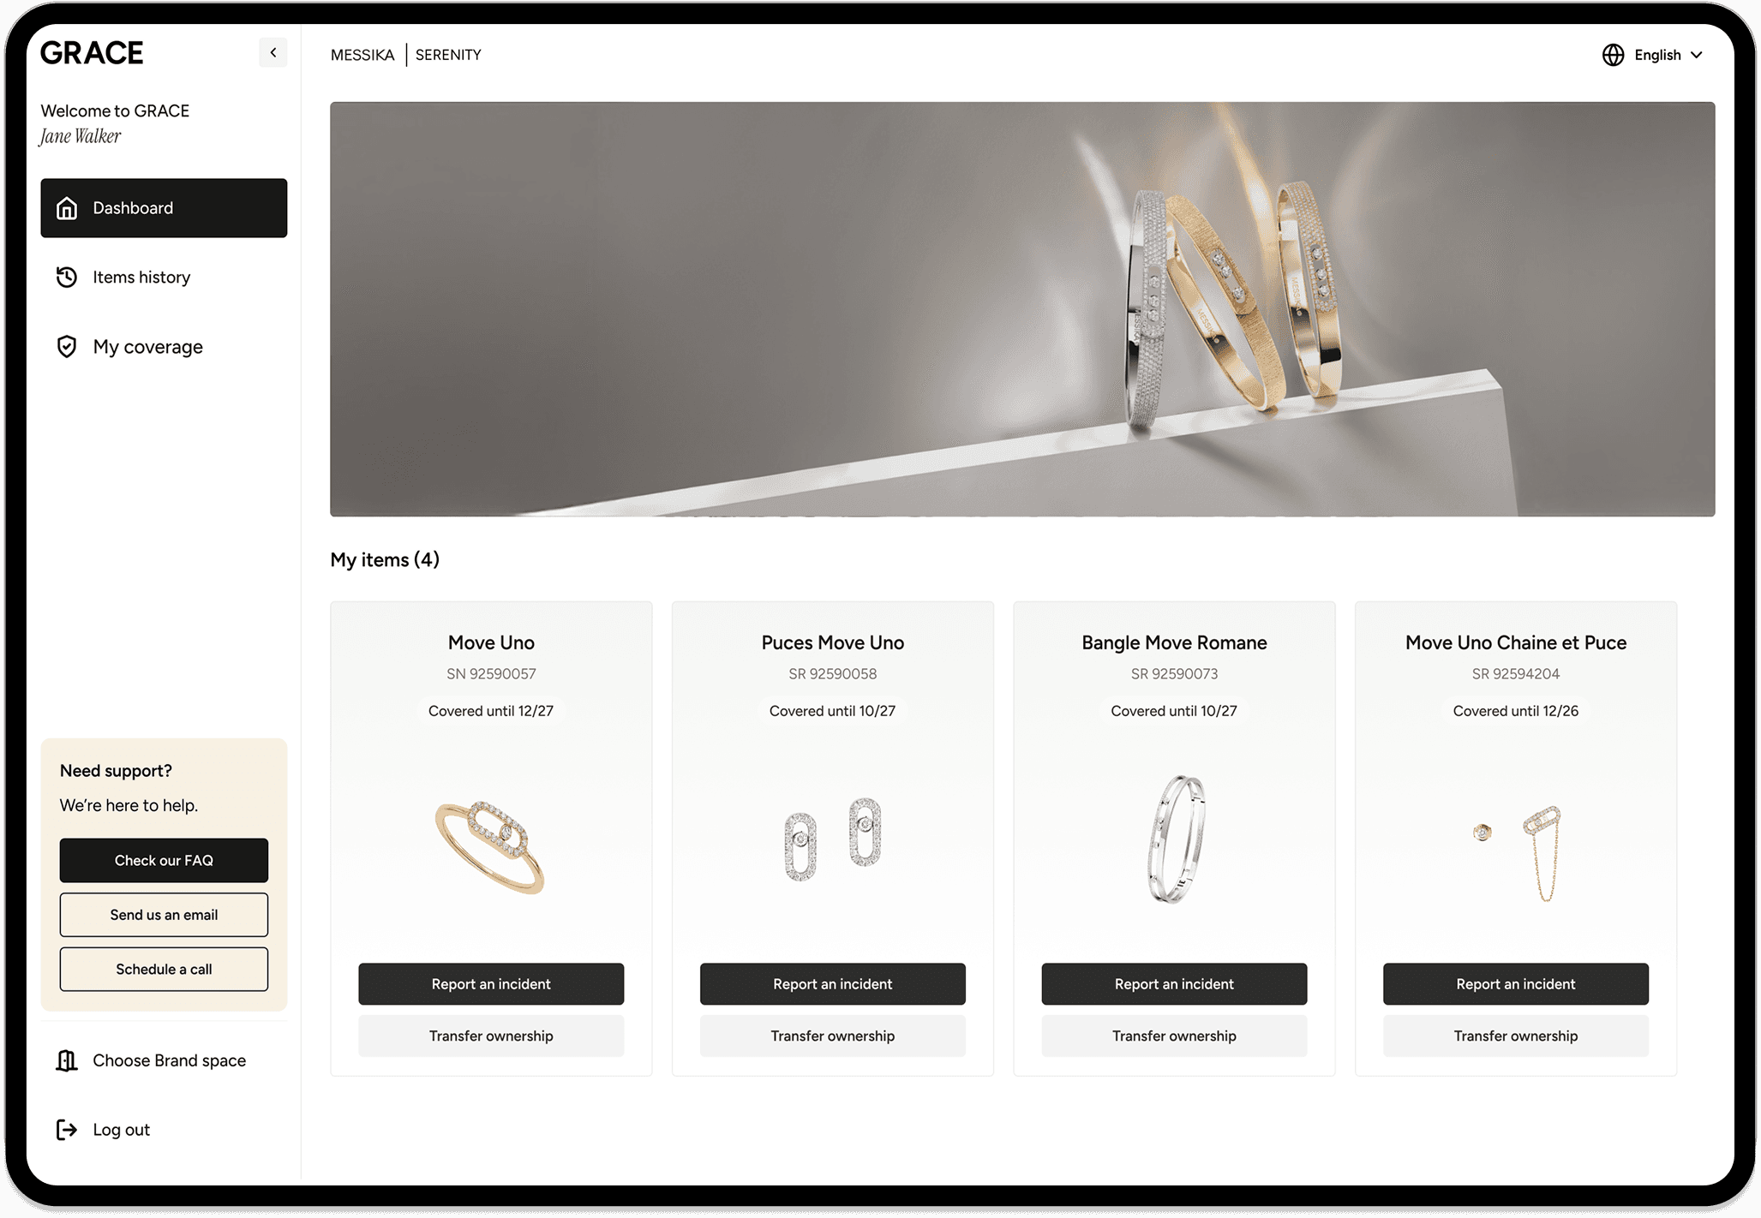1761x1218 pixels.
Task: Click the Log out arrow icon
Action: pos(67,1130)
